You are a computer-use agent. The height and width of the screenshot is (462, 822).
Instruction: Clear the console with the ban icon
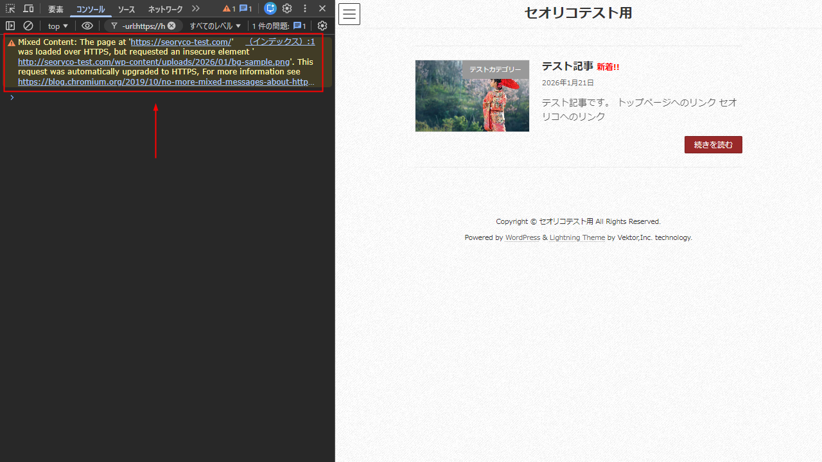point(28,26)
